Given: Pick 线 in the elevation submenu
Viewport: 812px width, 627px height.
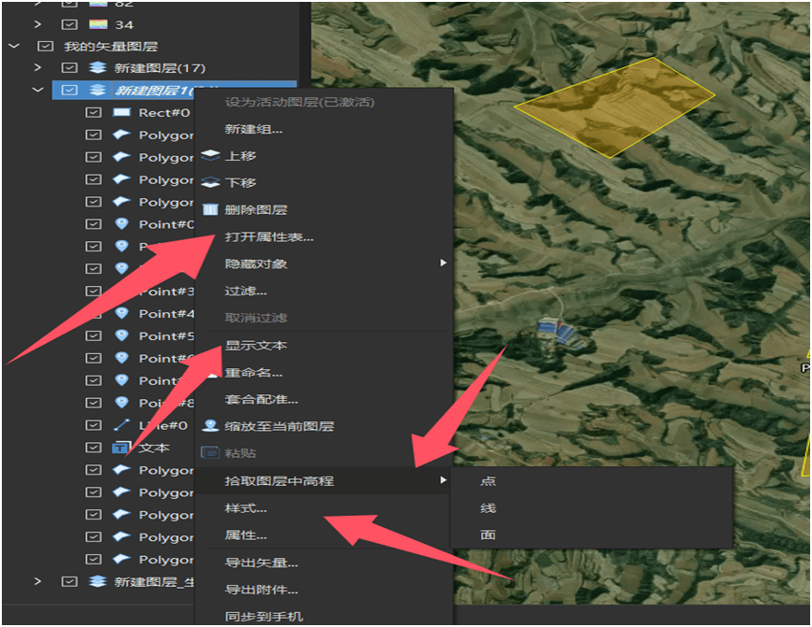Looking at the screenshot, I should pos(488,508).
